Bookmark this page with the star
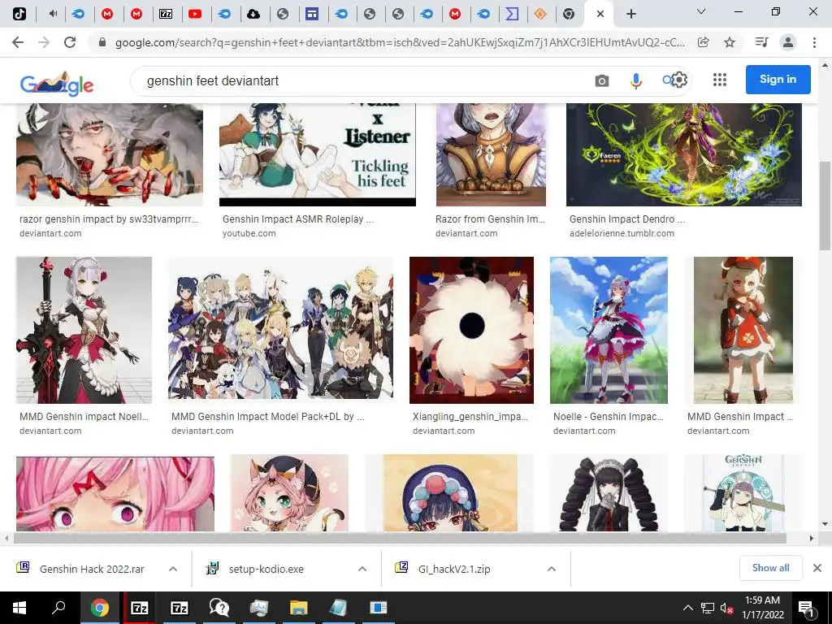832x624 pixels. pyautogui.click(x=730, y=42)
